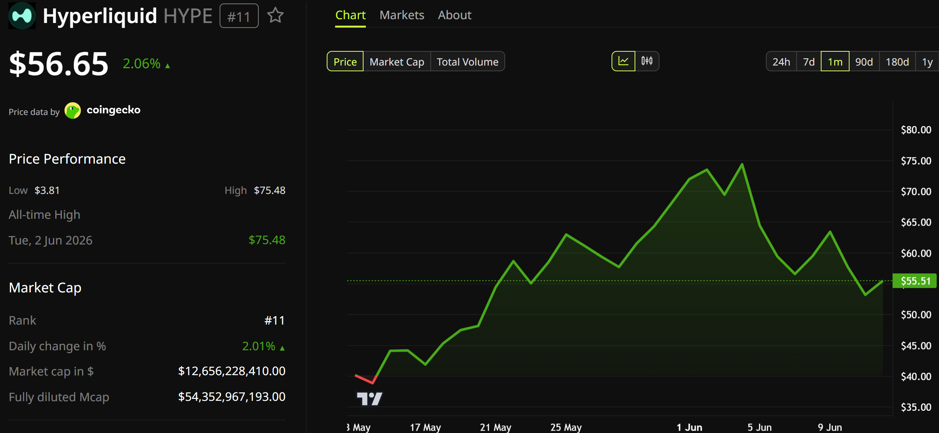The height and width of the screenshot is (433, 939).
Task: Open the Chart tab
Action: pyautogui.click(x=350, y=15)
